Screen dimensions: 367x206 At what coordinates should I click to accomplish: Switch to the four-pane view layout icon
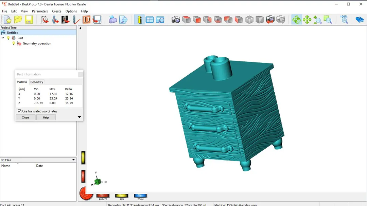[150, 20]
